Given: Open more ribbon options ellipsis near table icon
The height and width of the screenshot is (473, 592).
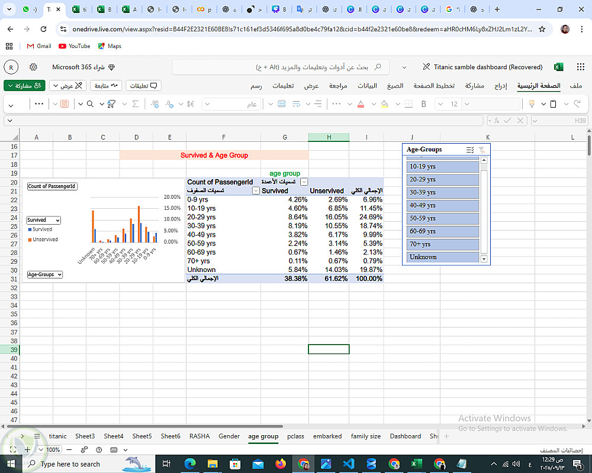Looking at the screenshot, I should coord(39,104).
